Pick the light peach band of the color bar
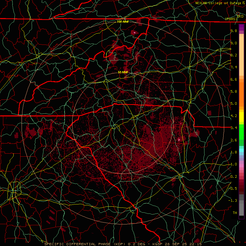Screen dimensions: 246x246 (241, 57)
